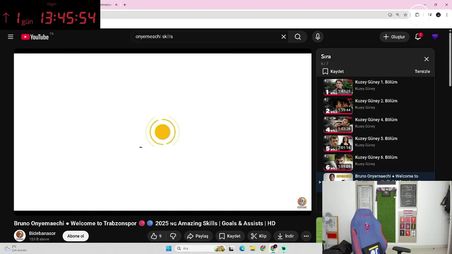Open Bidebanasor channel avatar
The image size is (452, 254).
[20, 236]
